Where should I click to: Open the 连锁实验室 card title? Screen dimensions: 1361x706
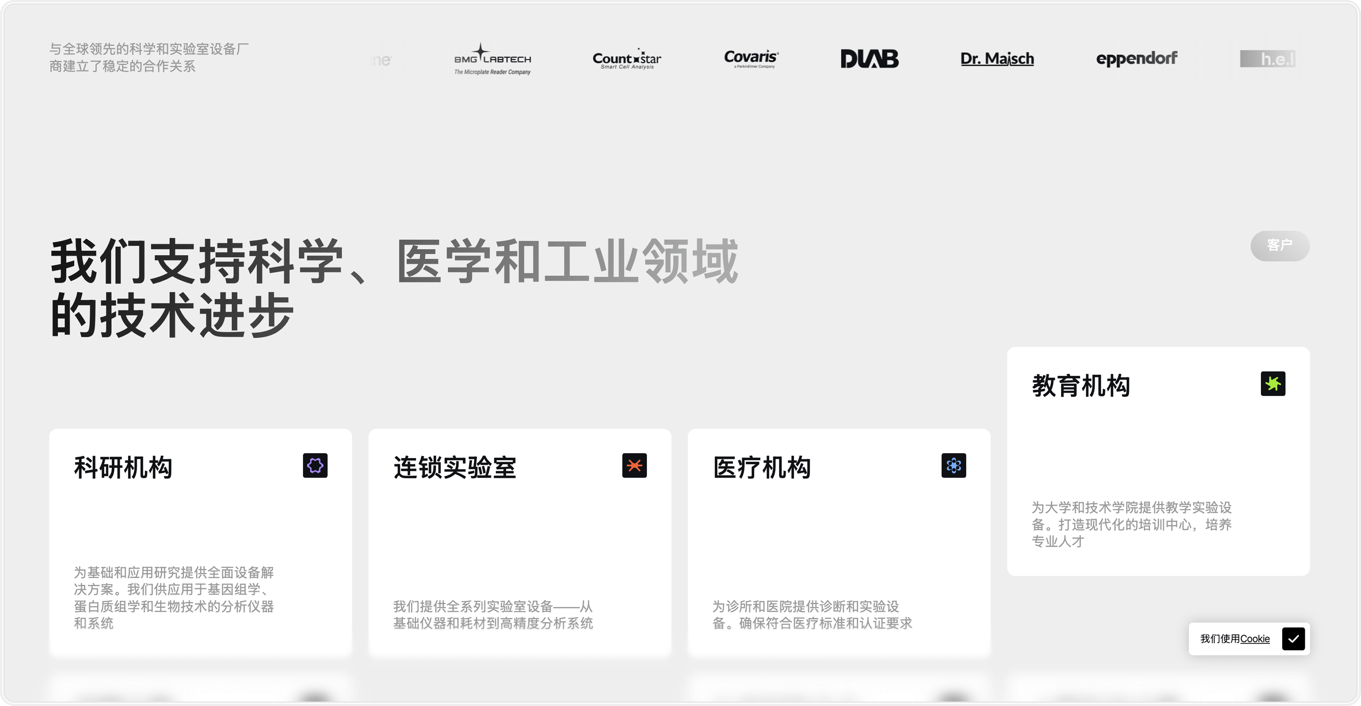point(454,467)
